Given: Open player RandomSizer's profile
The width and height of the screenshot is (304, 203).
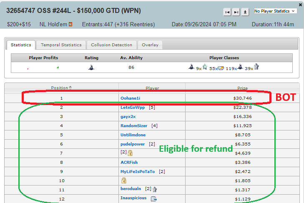Looking at the screenshot, I should (134, 126).
